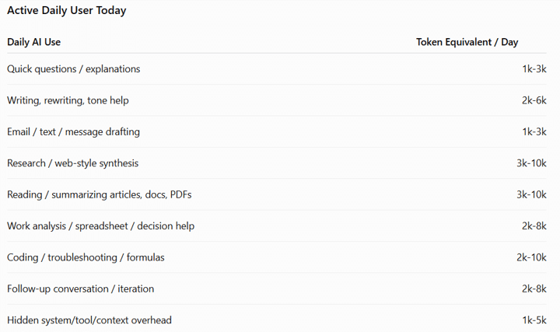
Task: Click the 3k-10k value for Research
Action: [x=531, y=163]
